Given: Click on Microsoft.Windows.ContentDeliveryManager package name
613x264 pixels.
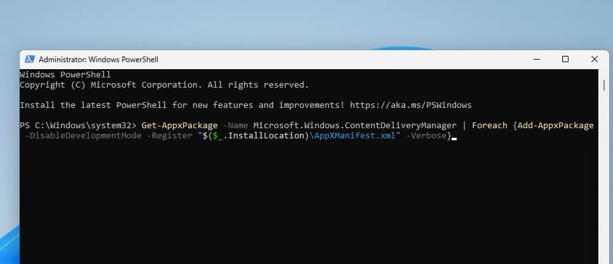Looking at the screenshot, I should tap(354, 125).
